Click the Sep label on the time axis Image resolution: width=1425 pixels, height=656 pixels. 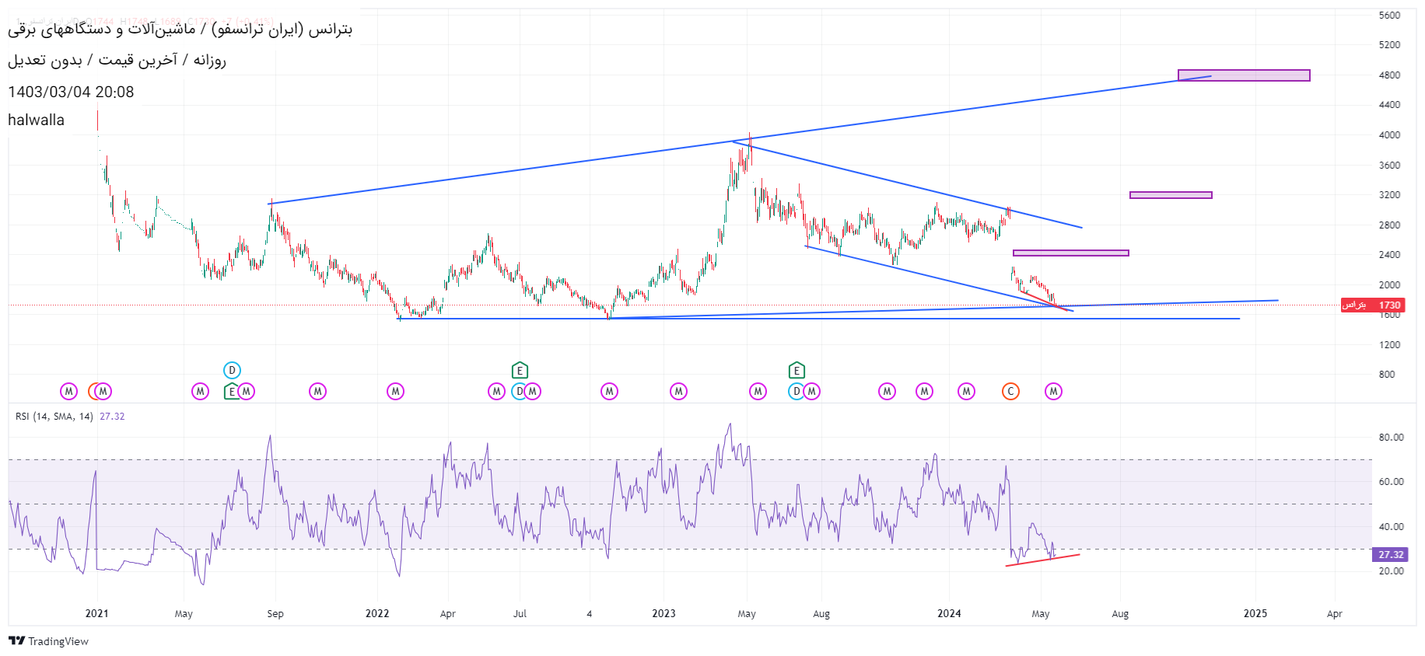pos(275,613)
